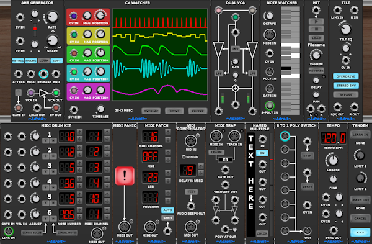Click the stop button in HIT module
The image size is (372, 244).
pyautogui.click(x=316, y=29)
